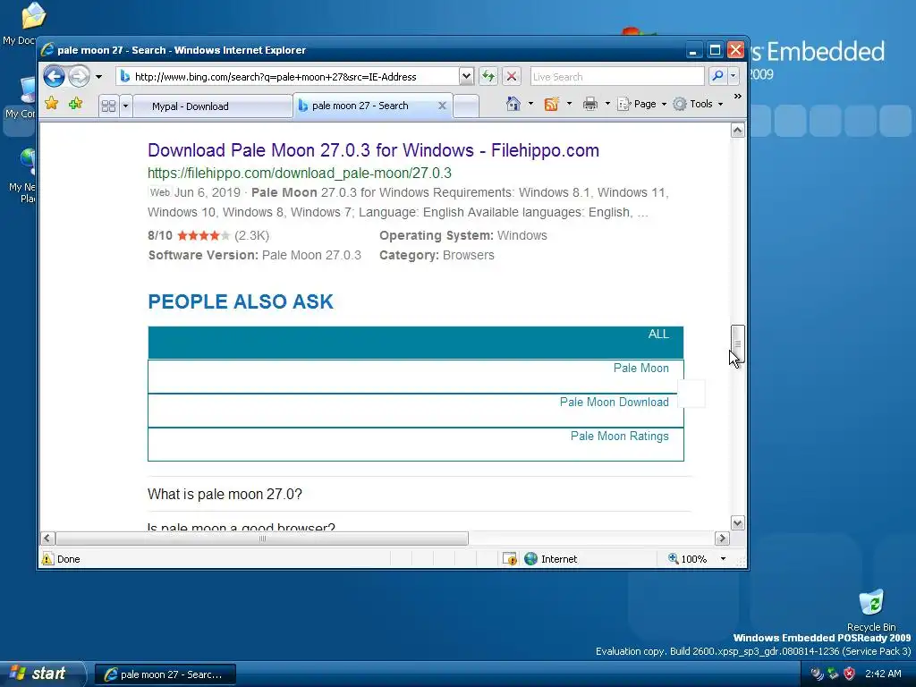Click the Live Search input box

click(617, 77)
